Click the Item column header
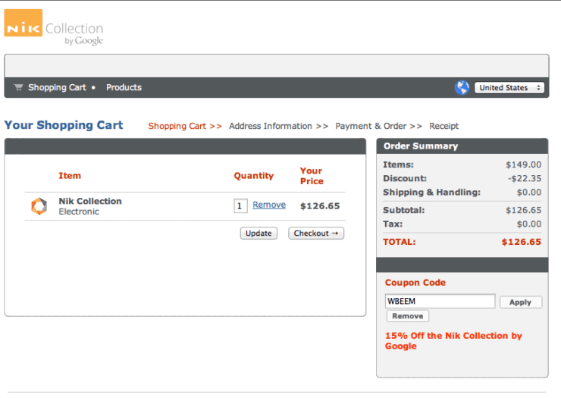This screenshot has height=398, width=561. 70,176
